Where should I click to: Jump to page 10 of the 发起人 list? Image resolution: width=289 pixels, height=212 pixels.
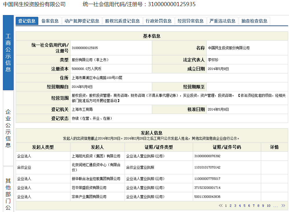coord(268,206)
